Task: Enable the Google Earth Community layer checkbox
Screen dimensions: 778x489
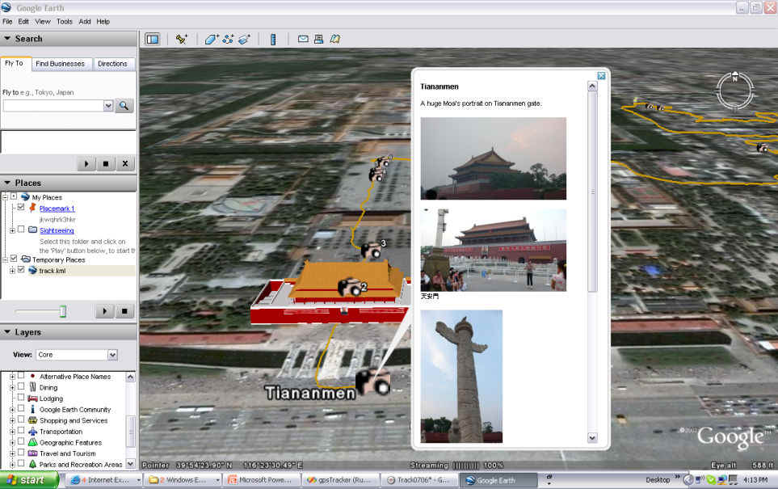Action: pos(21,408)
